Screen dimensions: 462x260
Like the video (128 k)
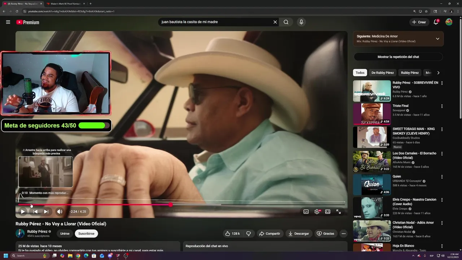(232, 234)
